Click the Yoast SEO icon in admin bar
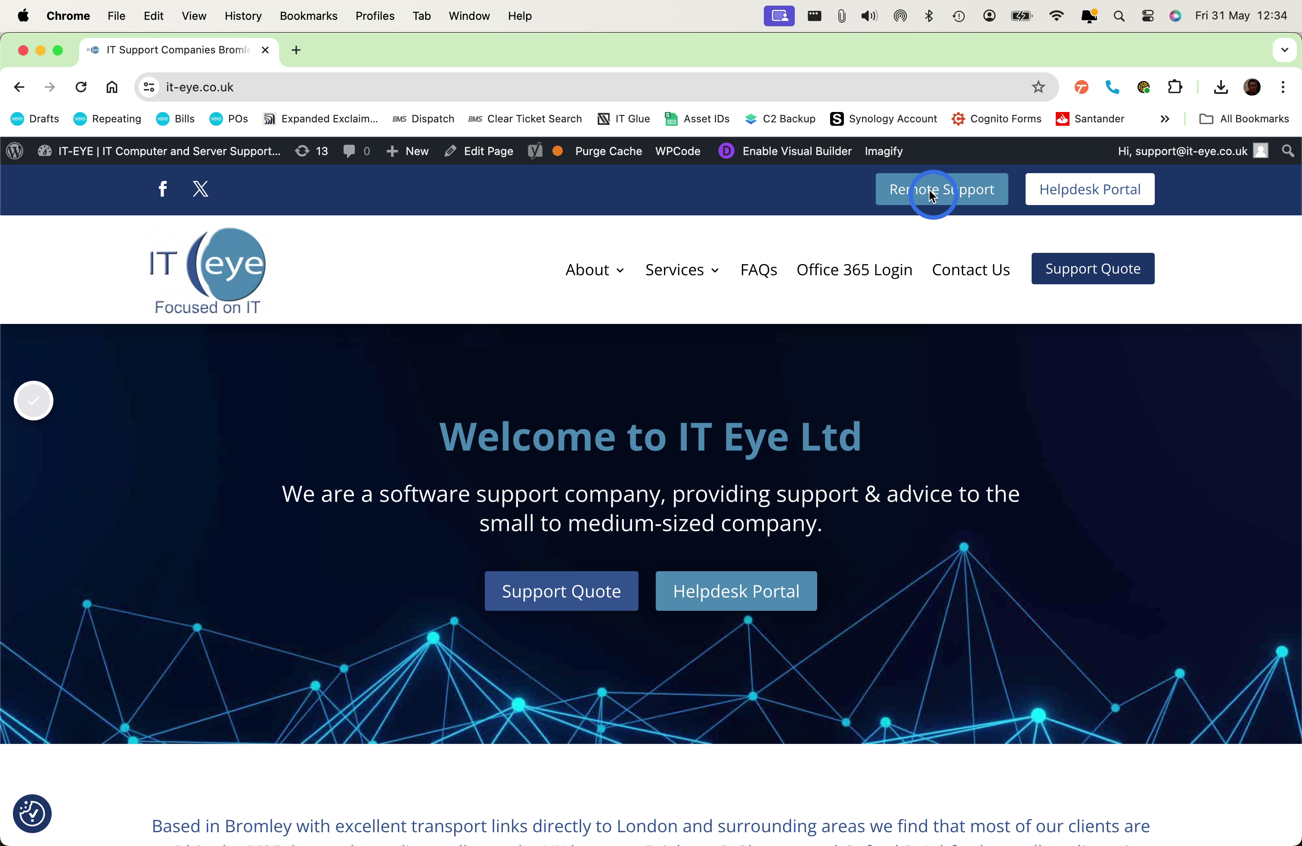Screen dimensions: 1302x846 pos(535,151)
